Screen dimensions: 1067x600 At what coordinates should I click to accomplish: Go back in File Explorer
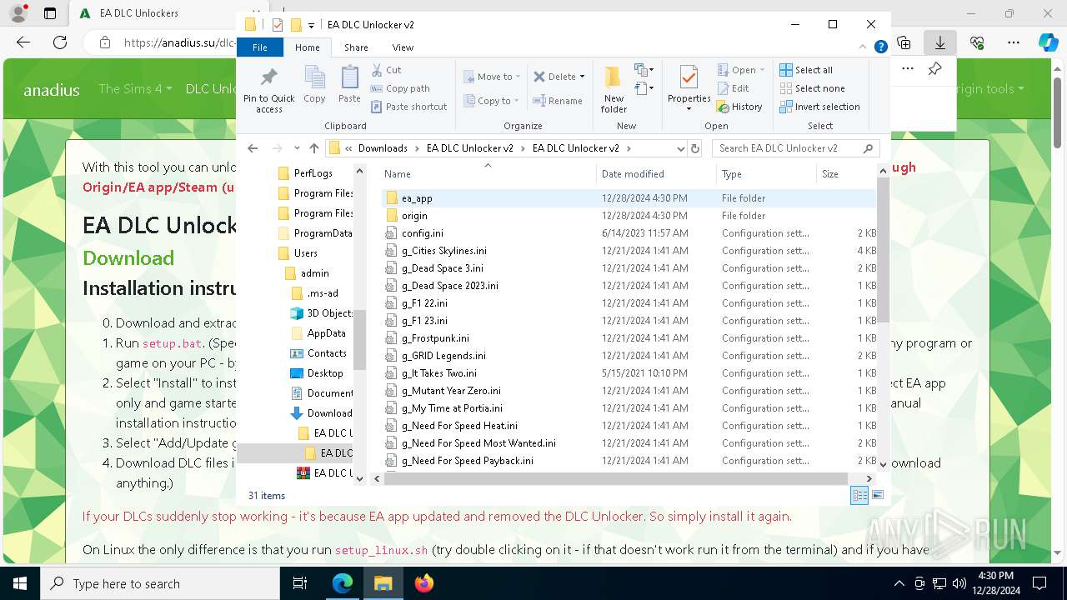(x=253, y=148)
